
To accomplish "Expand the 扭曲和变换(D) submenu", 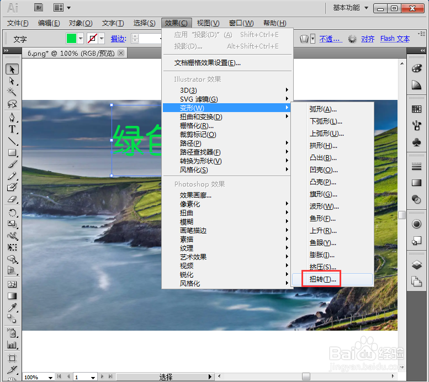I will (x=227, y=117).
